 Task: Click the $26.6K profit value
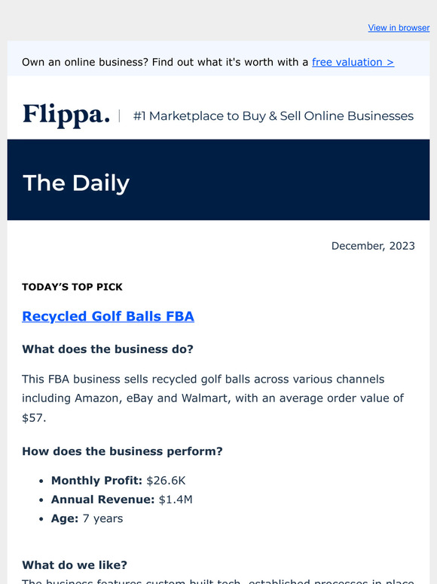166,481
